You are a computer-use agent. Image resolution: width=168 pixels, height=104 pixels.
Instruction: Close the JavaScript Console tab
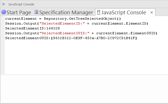coord(151,13)
